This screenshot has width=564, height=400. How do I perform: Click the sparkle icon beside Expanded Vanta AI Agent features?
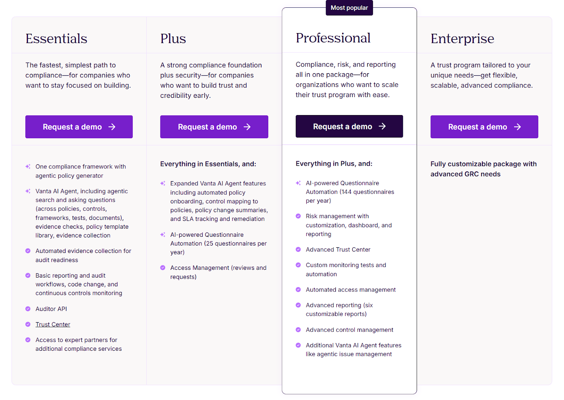[163, 183]
